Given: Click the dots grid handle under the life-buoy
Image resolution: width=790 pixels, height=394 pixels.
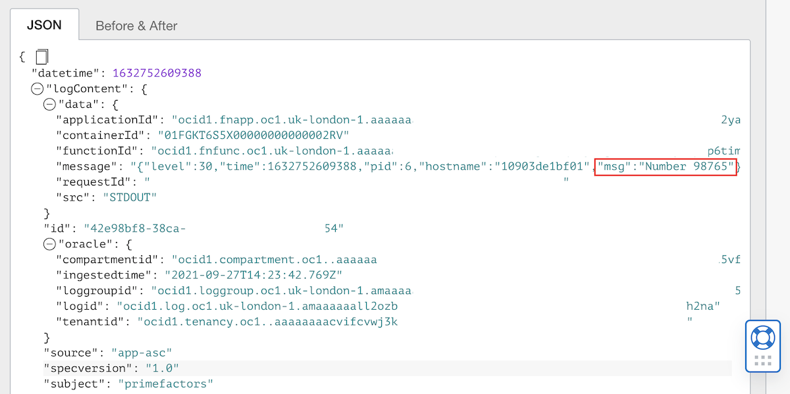Looking at the screenshot, I should (762, 359).
